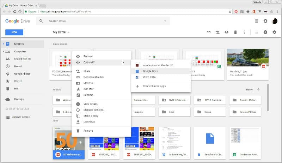Screen dimensions: 282x163
Task: Open Drive settings gear
Action: tap(274, 32)
